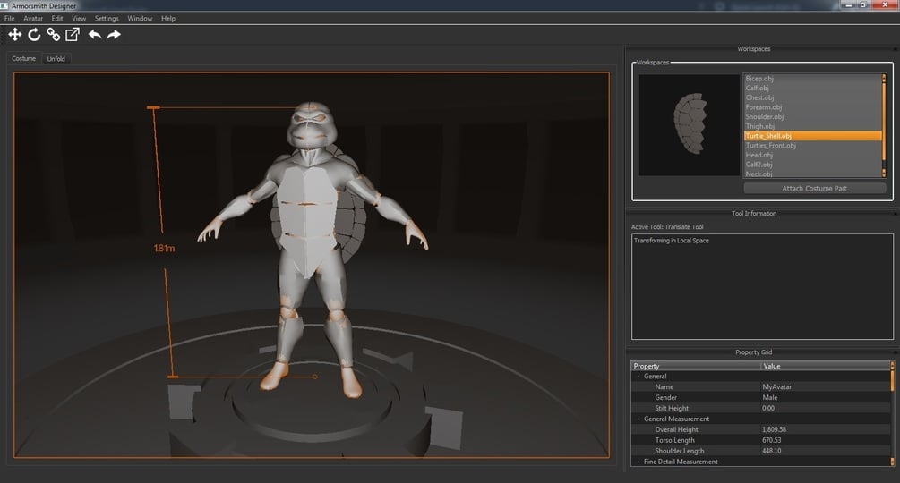900x483 pixels.
Task: Select Thigh.obj in the workspace list
Action: pyautogui.click(x=812, y=126)
